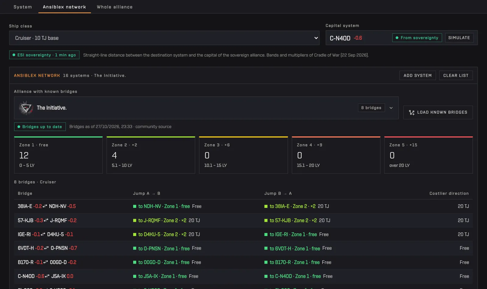Viewport: 487px width, 289px height.
Task: Click to J5A-IX Zone 1 free cell
Action: [166, 276]
